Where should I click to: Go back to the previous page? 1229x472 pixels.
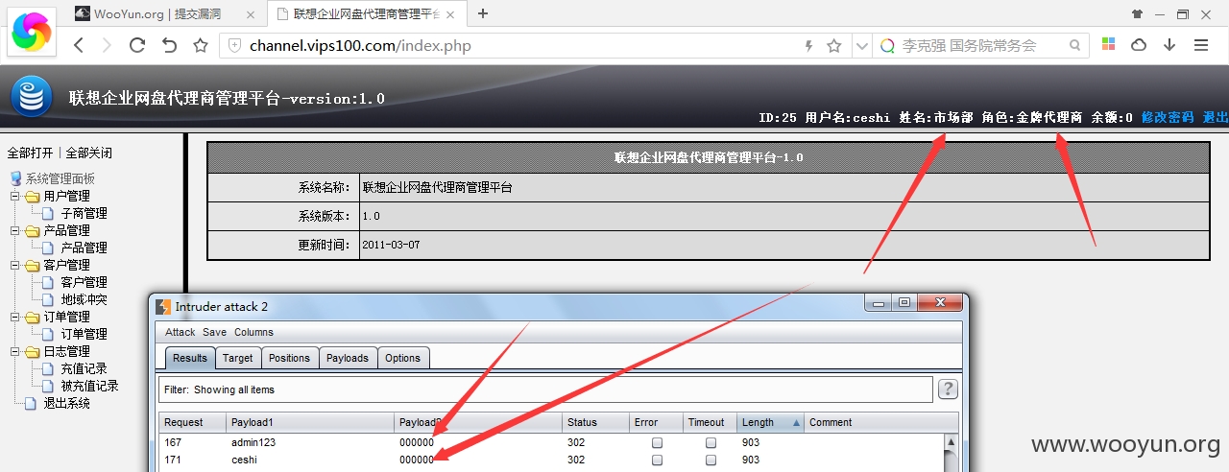(79, 45)
